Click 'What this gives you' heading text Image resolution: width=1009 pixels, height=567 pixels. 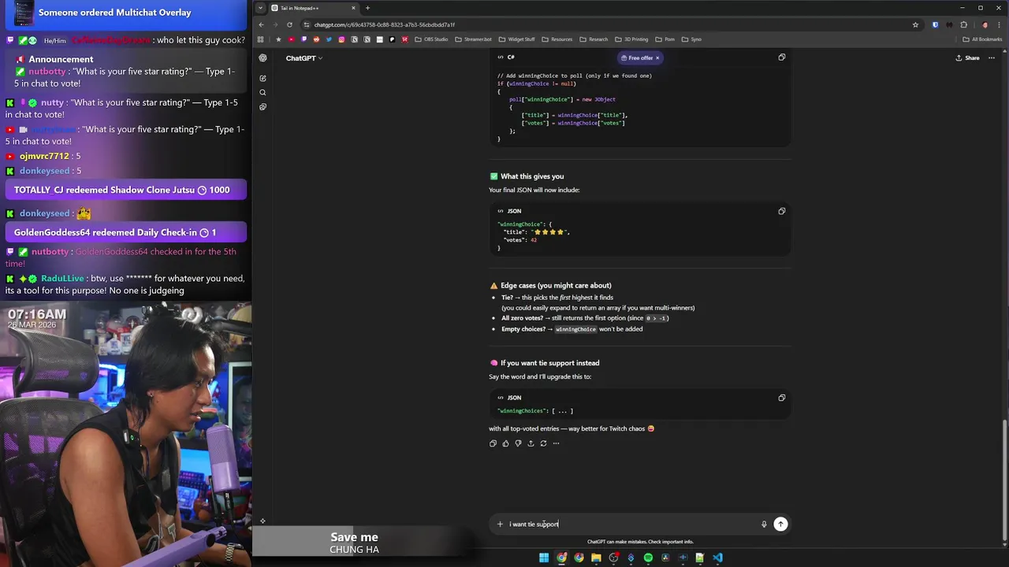[x=532, y=176]
